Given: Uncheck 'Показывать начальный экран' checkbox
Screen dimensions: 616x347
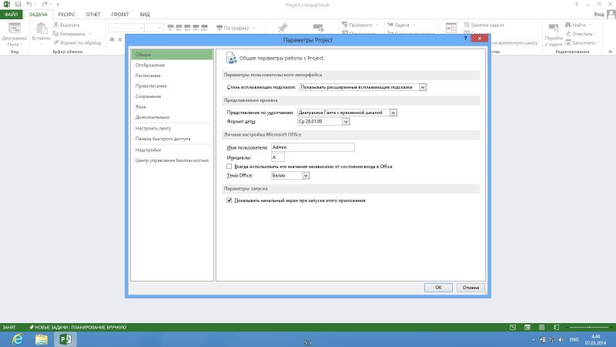Looking at the screenshot, I should 229,200.
